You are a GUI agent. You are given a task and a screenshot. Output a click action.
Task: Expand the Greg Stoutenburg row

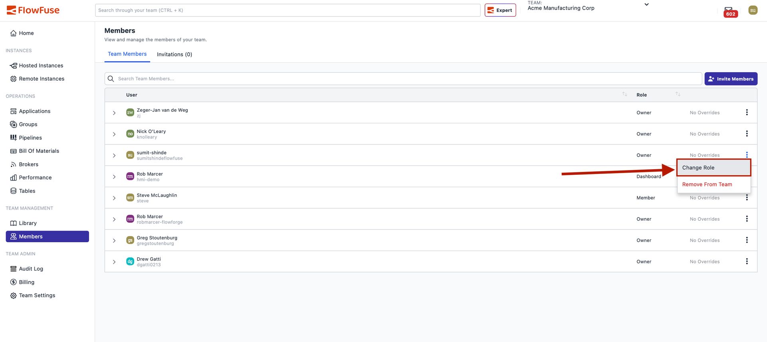(114, 241)
